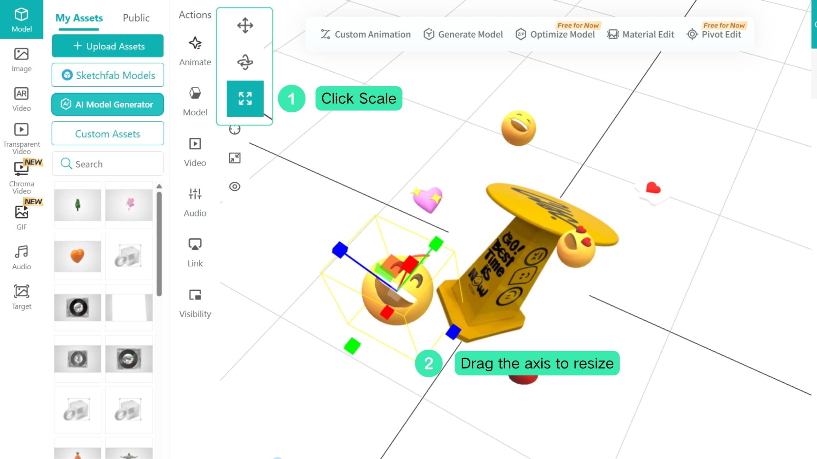Open the AR Video sidebar section
This screenshot has width=817, height=459.
point(21,99)
